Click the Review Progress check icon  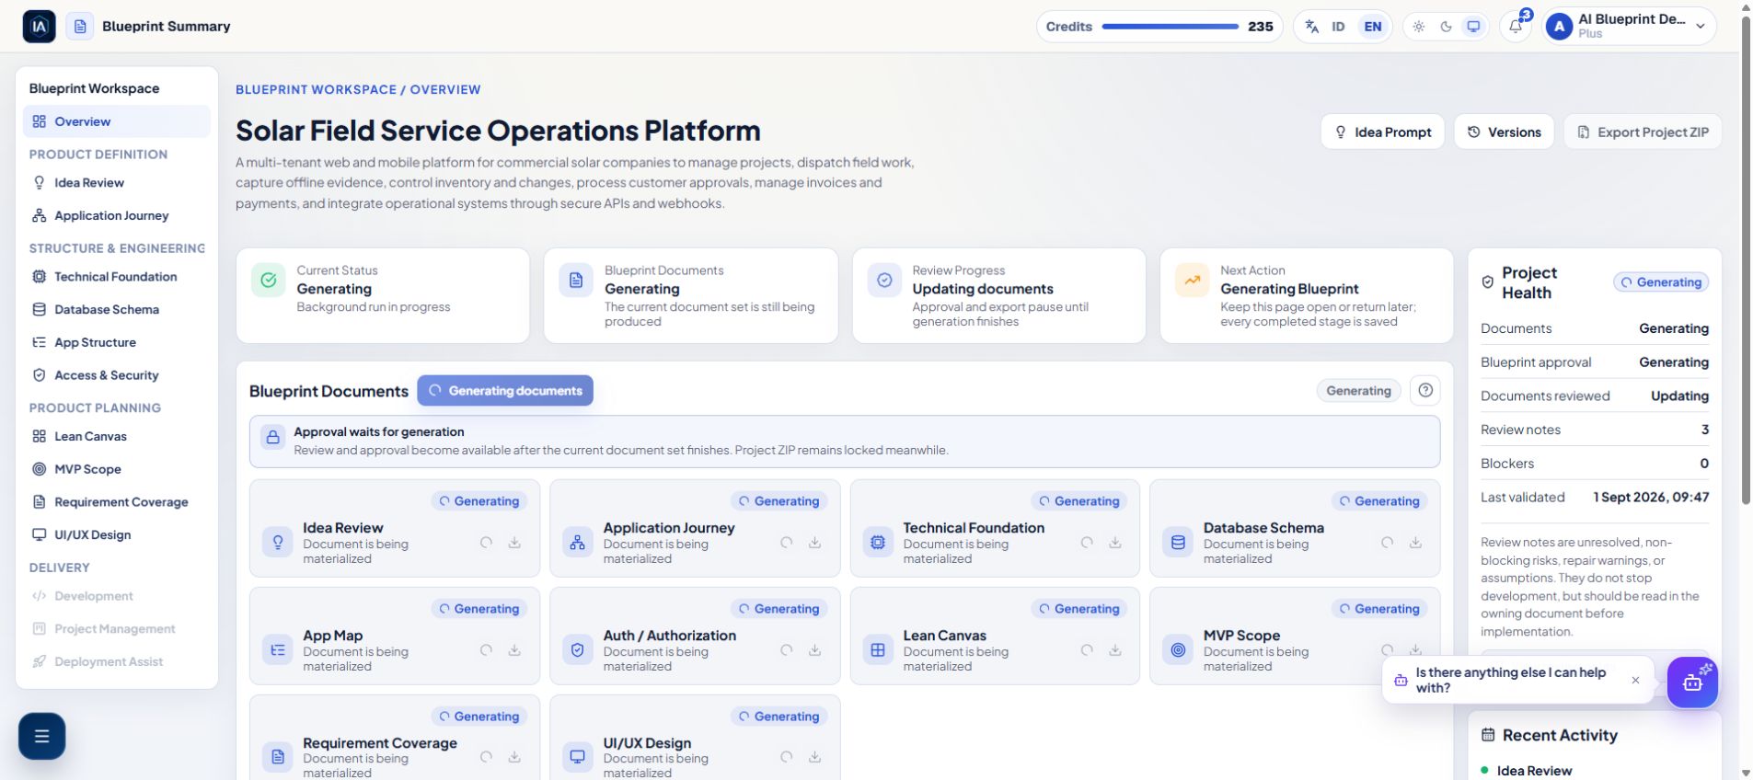(x=884, y=281)
